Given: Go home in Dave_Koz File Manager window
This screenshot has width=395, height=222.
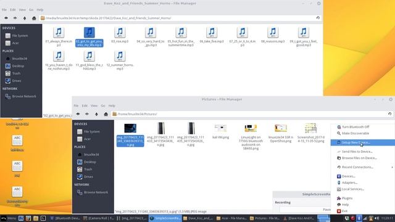Looking at the screenshot, I should 34,18.
